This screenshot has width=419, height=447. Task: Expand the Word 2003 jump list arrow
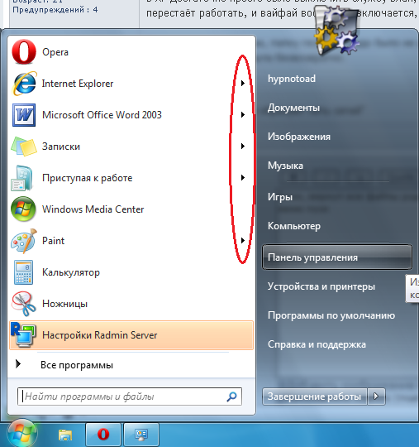[x=242, y=114]
